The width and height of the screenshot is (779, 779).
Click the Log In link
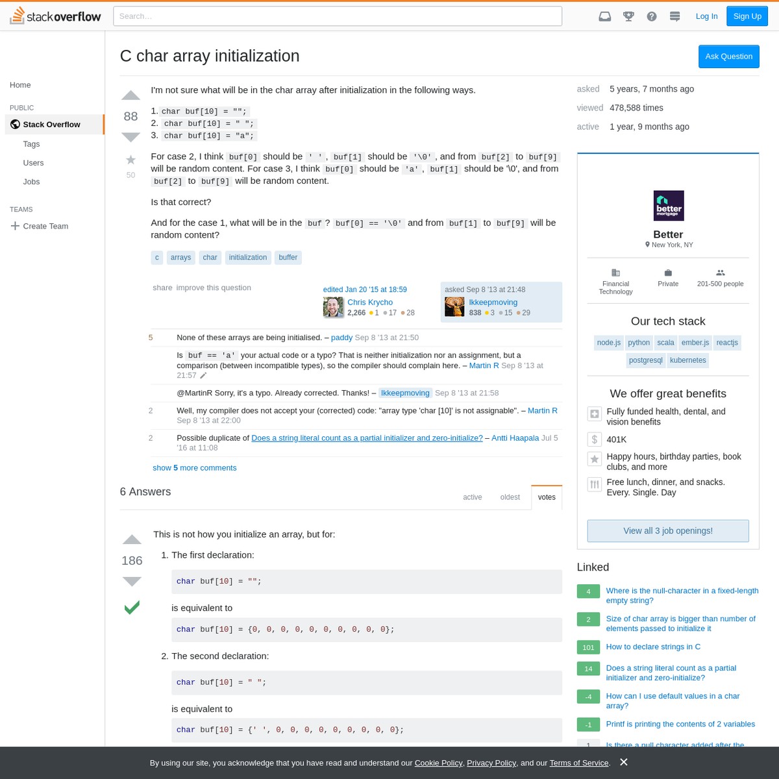[x=706, y=16]
